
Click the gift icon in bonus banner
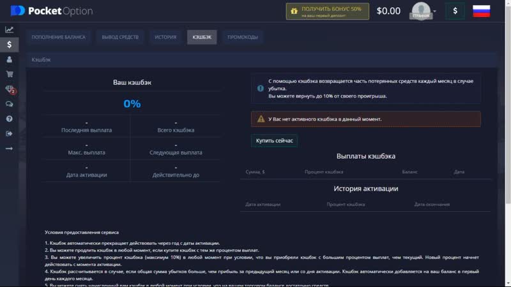(294, 11)
